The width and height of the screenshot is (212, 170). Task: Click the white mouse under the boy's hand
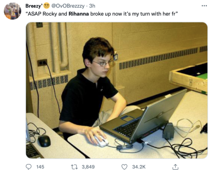[102, 141]
